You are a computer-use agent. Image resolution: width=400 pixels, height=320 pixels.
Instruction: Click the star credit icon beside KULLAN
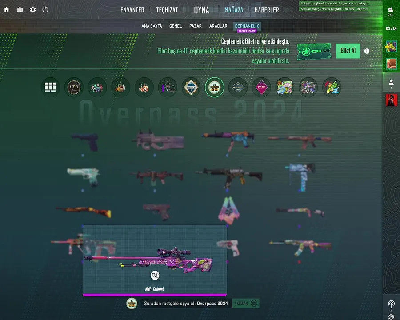click(x=254, y=304)
